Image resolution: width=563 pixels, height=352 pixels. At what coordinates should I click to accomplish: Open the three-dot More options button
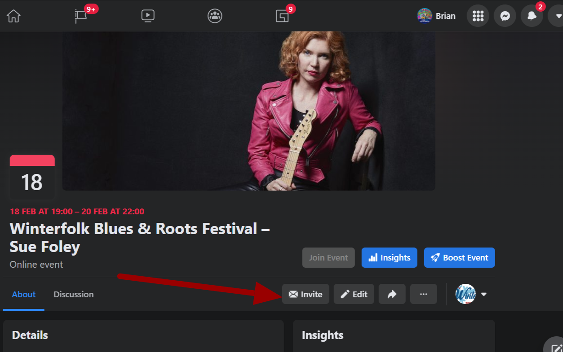pos(424,294)
